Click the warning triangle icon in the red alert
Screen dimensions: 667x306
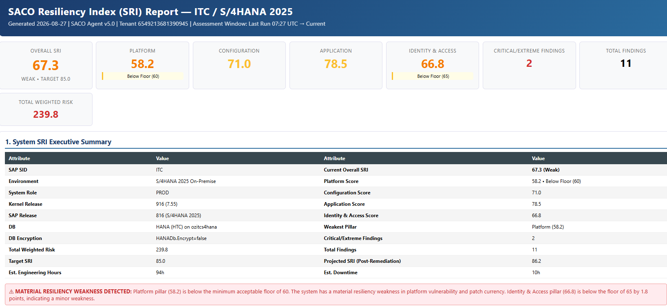11,292
